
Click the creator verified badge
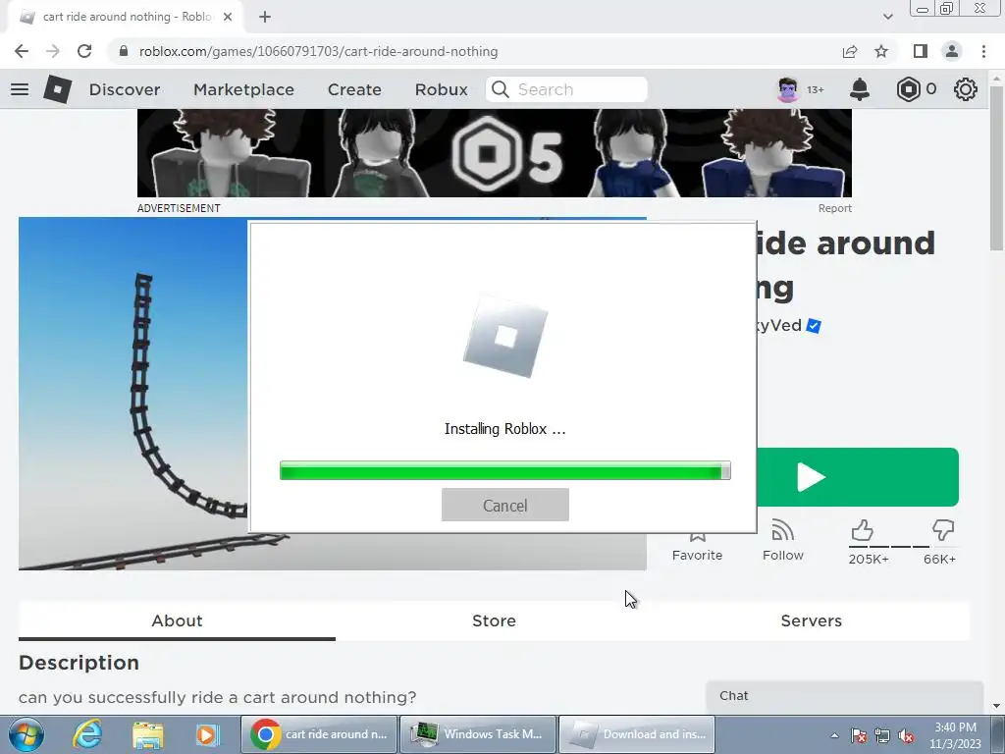814,326
